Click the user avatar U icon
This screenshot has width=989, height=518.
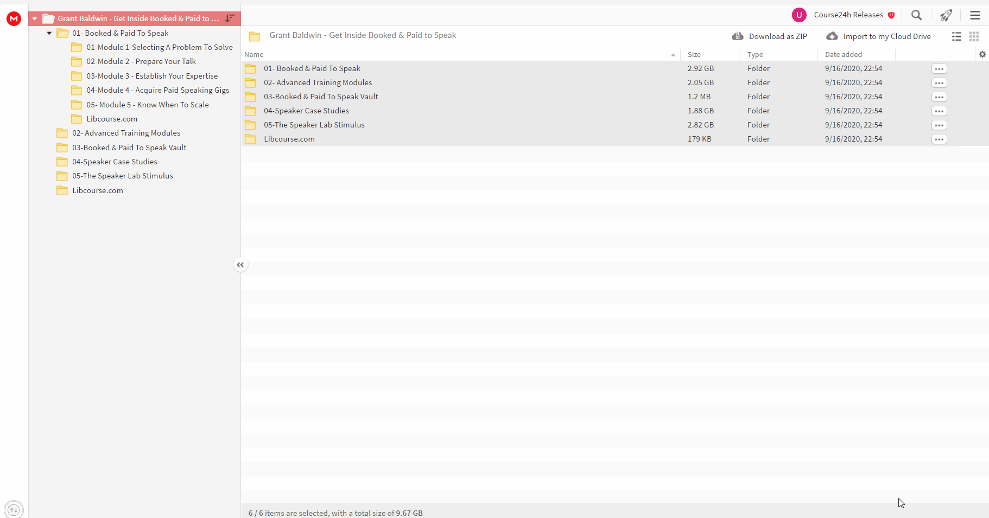pos(799,15)
